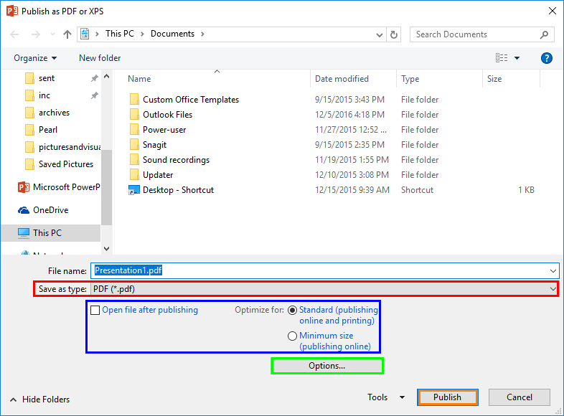Viewport: 564px width, 416px height.
Task: Close the Publish as PDF dialog
Action: point(553,11)
